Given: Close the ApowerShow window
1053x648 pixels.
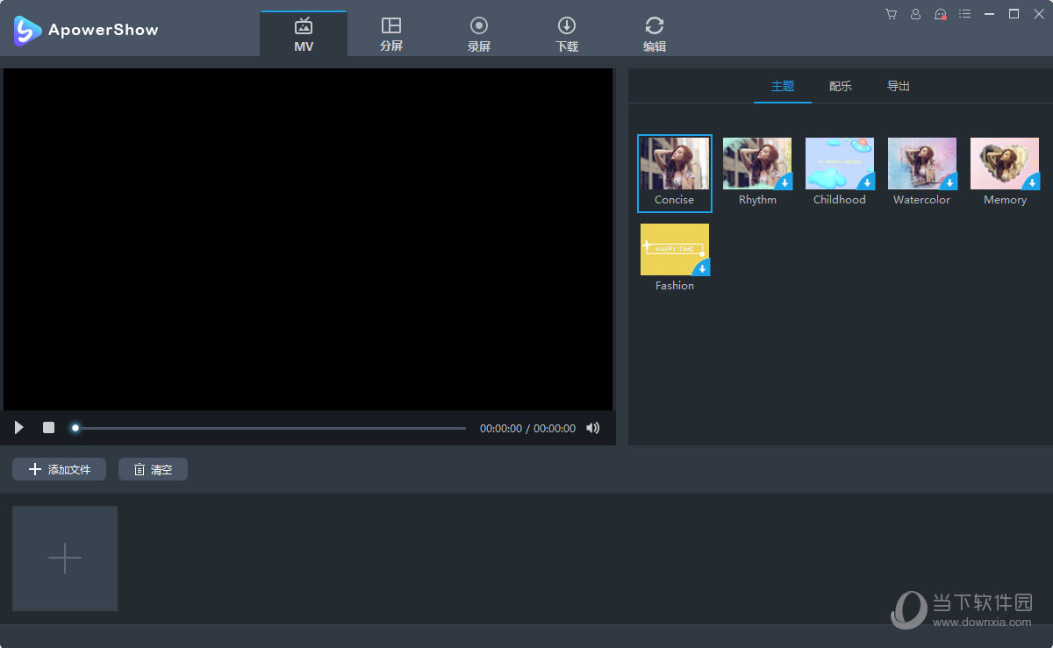Looking at the screenshot, I should pos(1039,14).
